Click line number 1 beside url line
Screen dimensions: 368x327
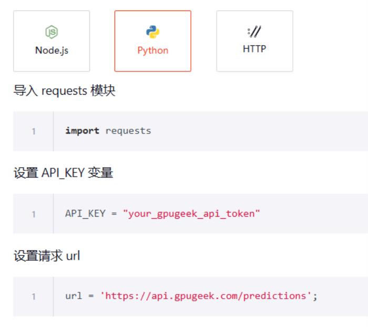coord(34,297)
